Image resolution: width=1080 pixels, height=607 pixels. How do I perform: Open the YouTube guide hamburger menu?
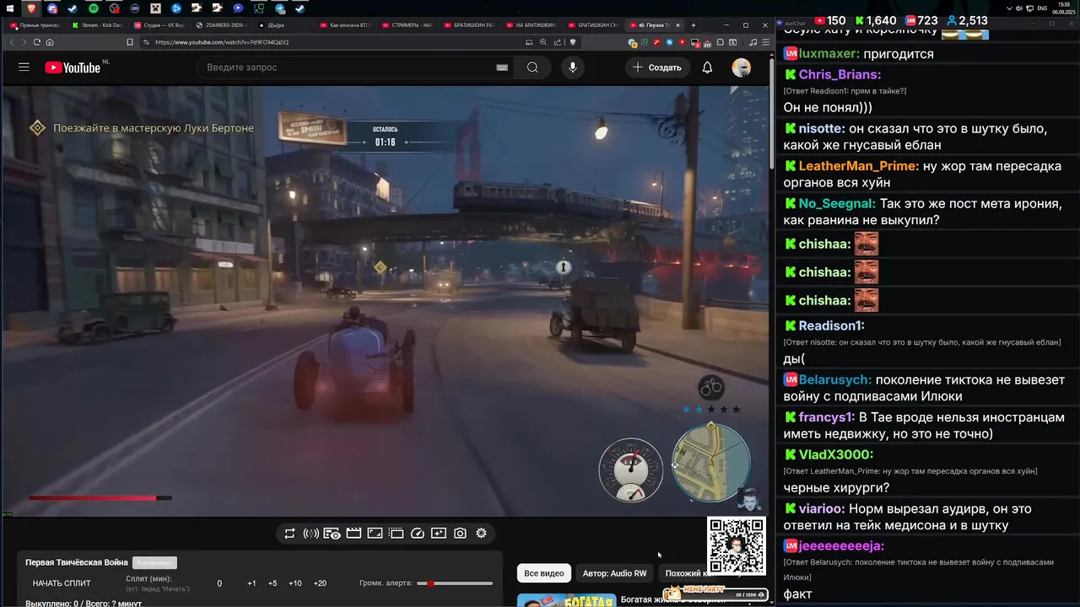[x=24, y=67]
